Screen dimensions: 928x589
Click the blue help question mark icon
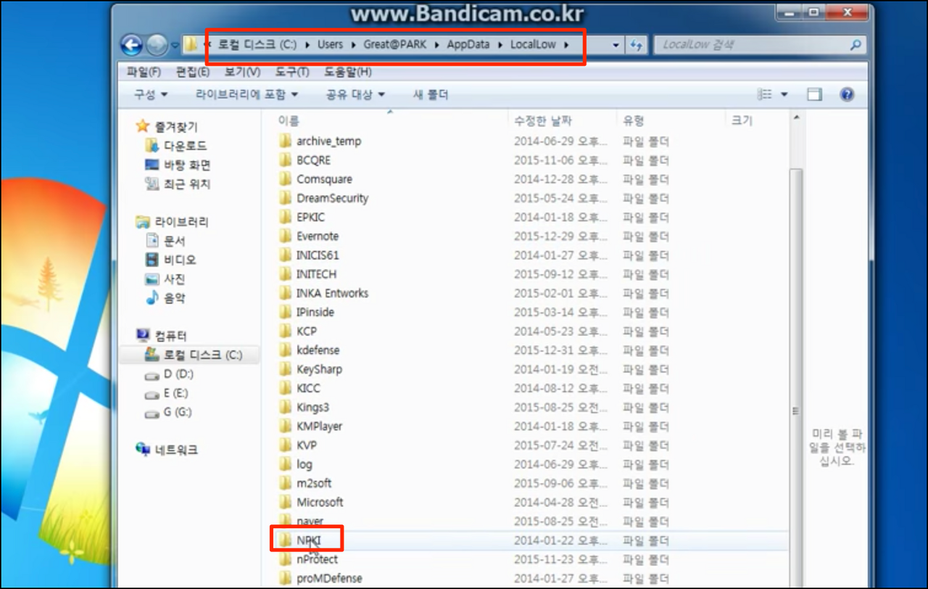click(x=847, y=94)
